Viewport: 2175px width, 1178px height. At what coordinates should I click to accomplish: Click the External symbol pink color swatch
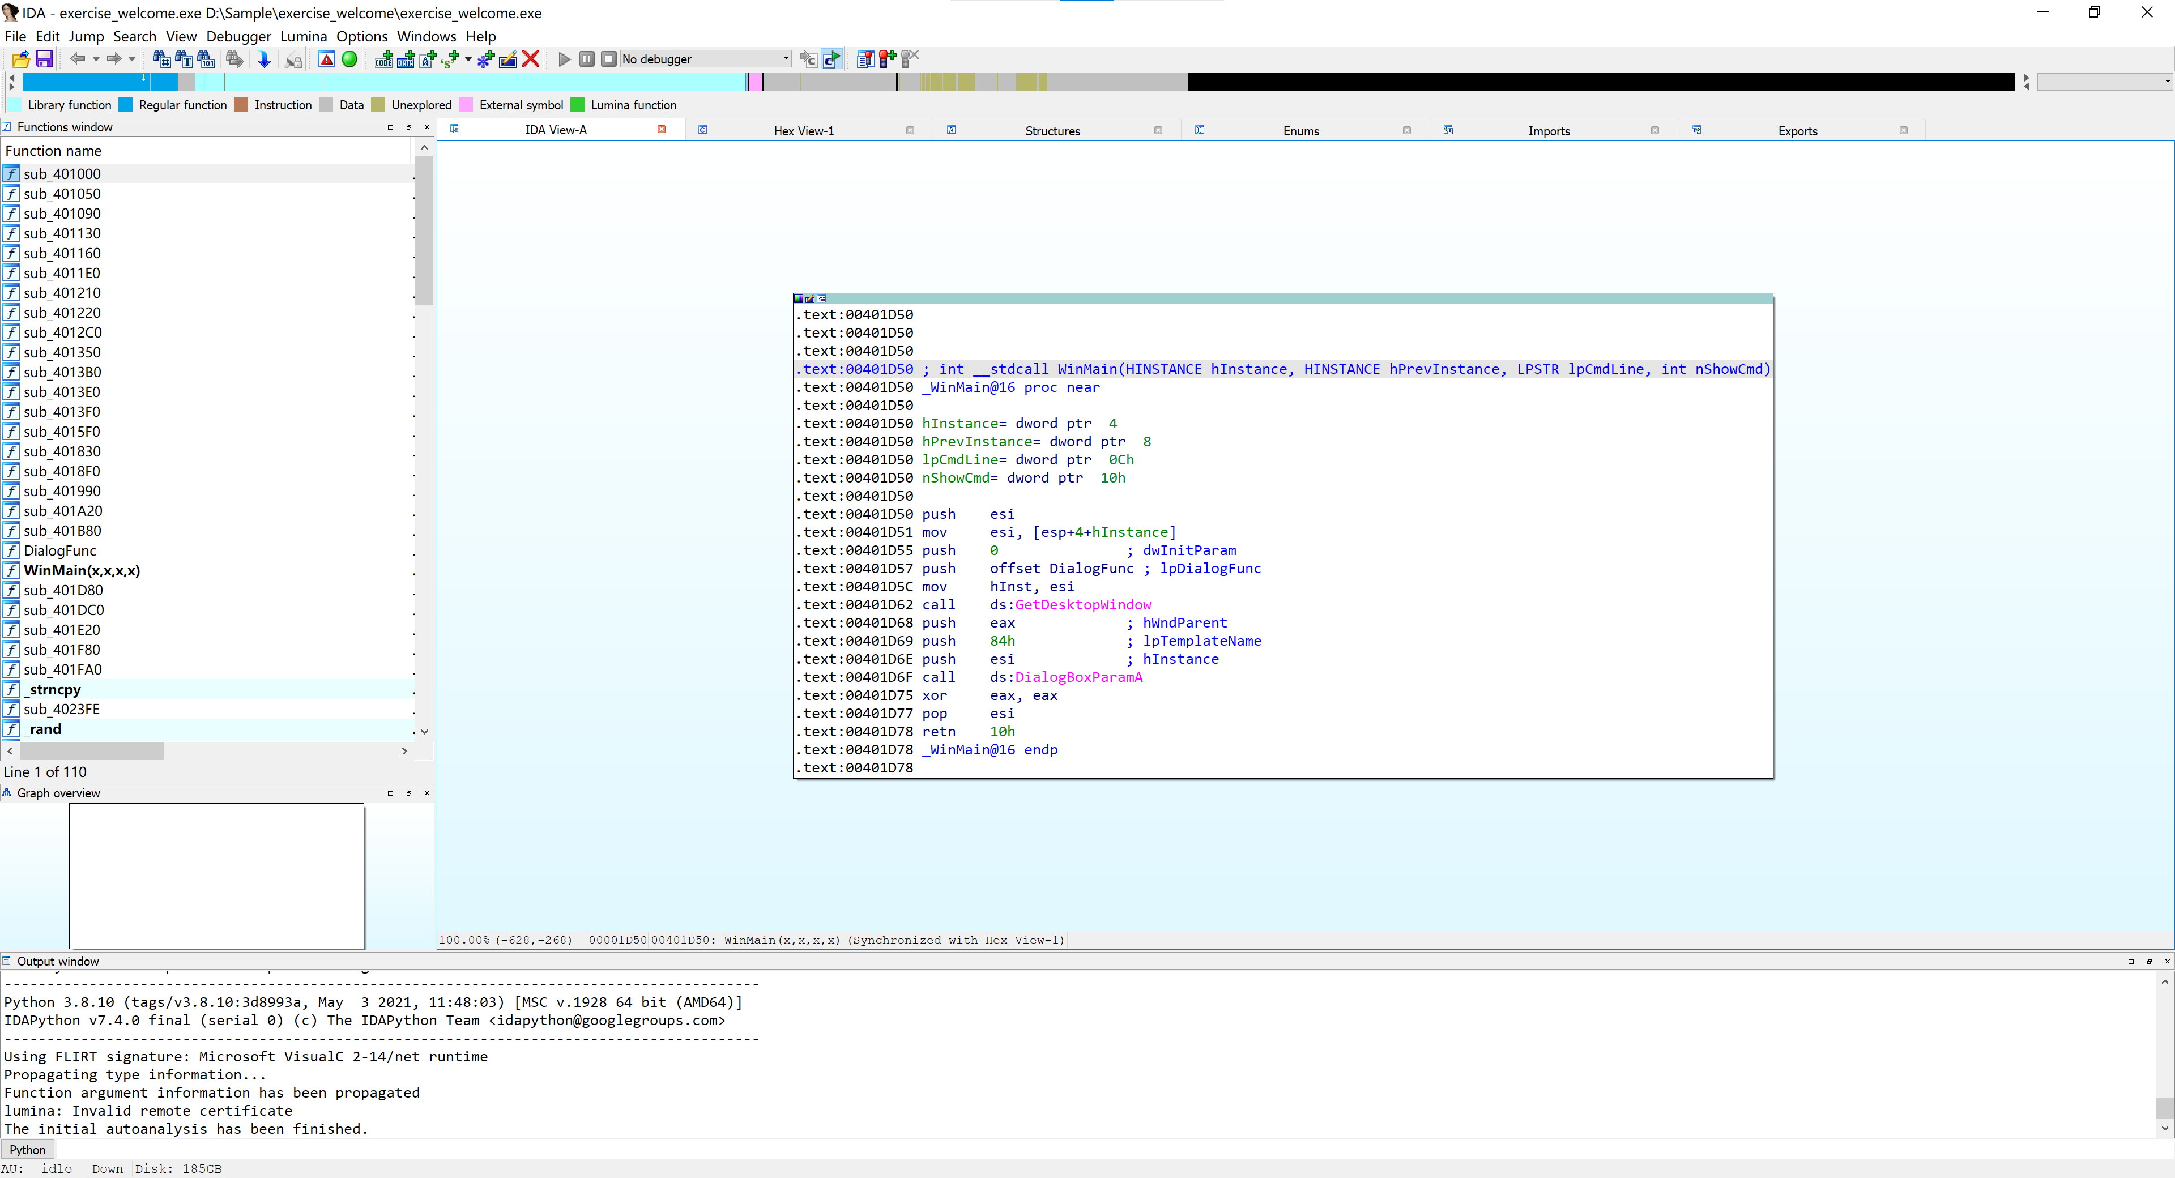[x=466, y=105]
